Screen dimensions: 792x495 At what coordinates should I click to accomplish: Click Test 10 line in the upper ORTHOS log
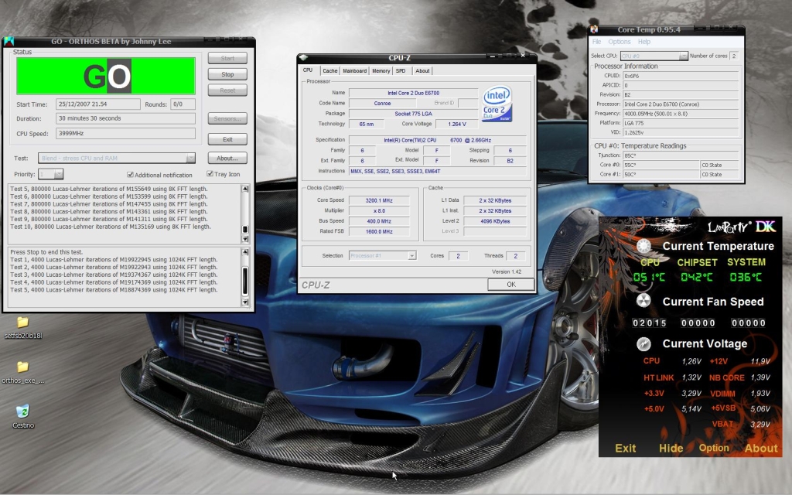[111, 227]
